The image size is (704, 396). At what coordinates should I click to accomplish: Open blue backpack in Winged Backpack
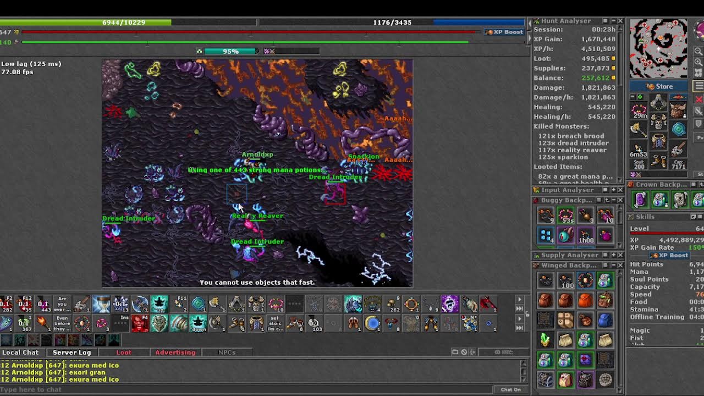coord(604,320)
